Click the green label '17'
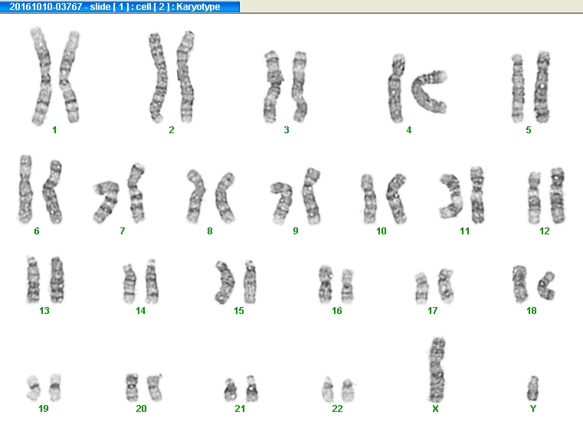Screen dimensions: 583x448 tap(432, 311)
